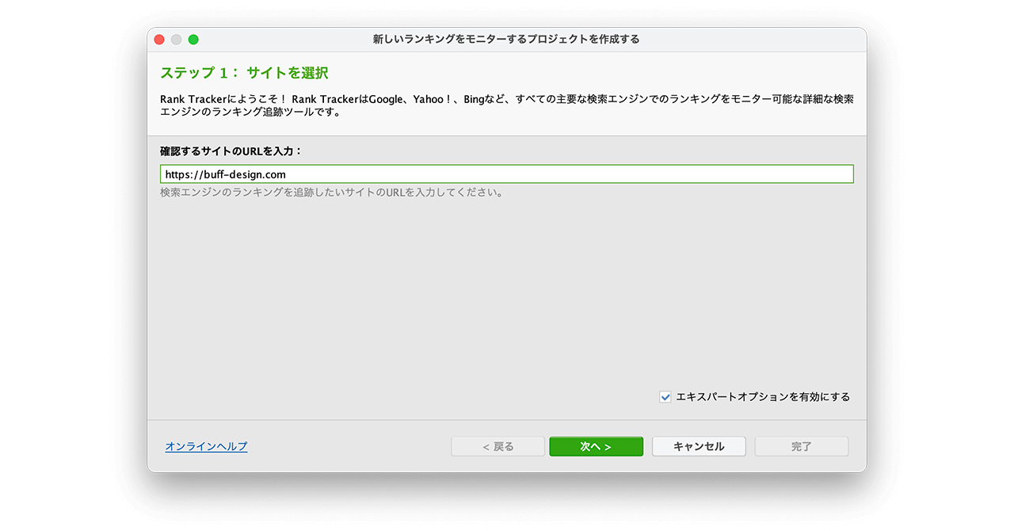Focus the site URL input field
Screen dimensions: 1014x531
click(x=506, y=174)
